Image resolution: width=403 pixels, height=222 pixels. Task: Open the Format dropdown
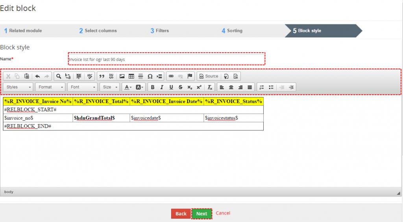(x=50, y=87)
